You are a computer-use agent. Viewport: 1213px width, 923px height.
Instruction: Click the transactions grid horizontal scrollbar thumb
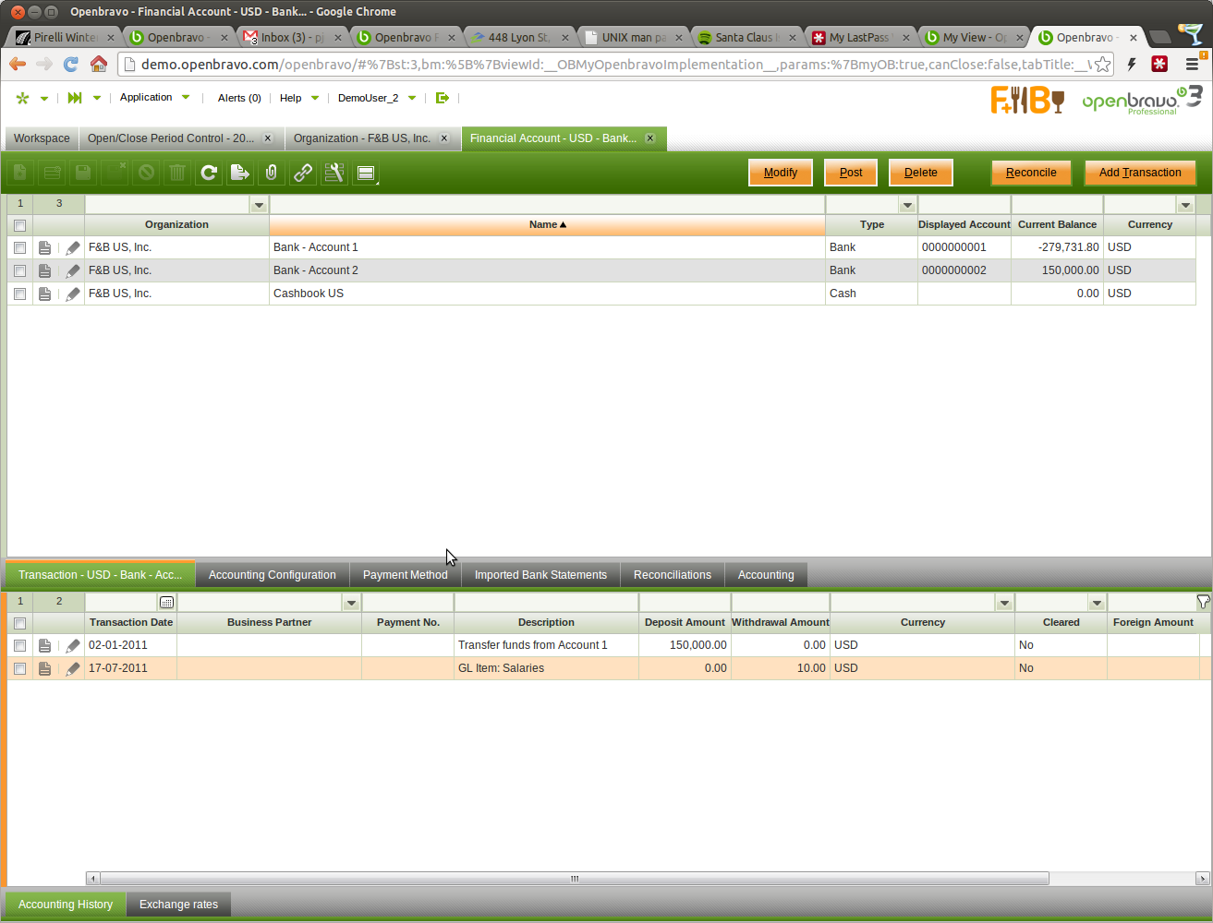point(575,879)
